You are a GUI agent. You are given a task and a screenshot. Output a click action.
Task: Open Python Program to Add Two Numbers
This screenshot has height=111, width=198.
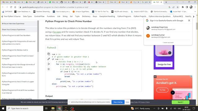(16, 35)
